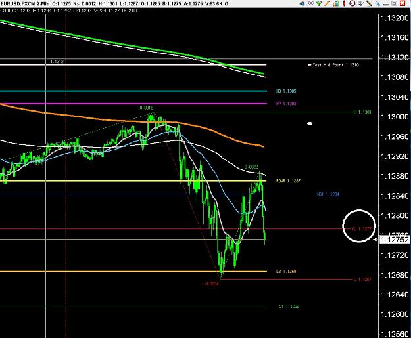Select the orange pencil drawing tool

(x=327, y=3)
